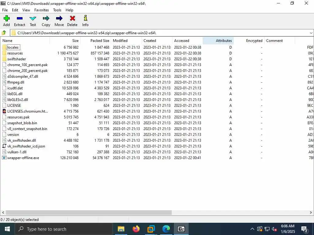The width and height of the screenshot is (314, 235).
Task: Select the ffmpeg.dll file icon
Action: pyautogui.click(x=4, y=82)
